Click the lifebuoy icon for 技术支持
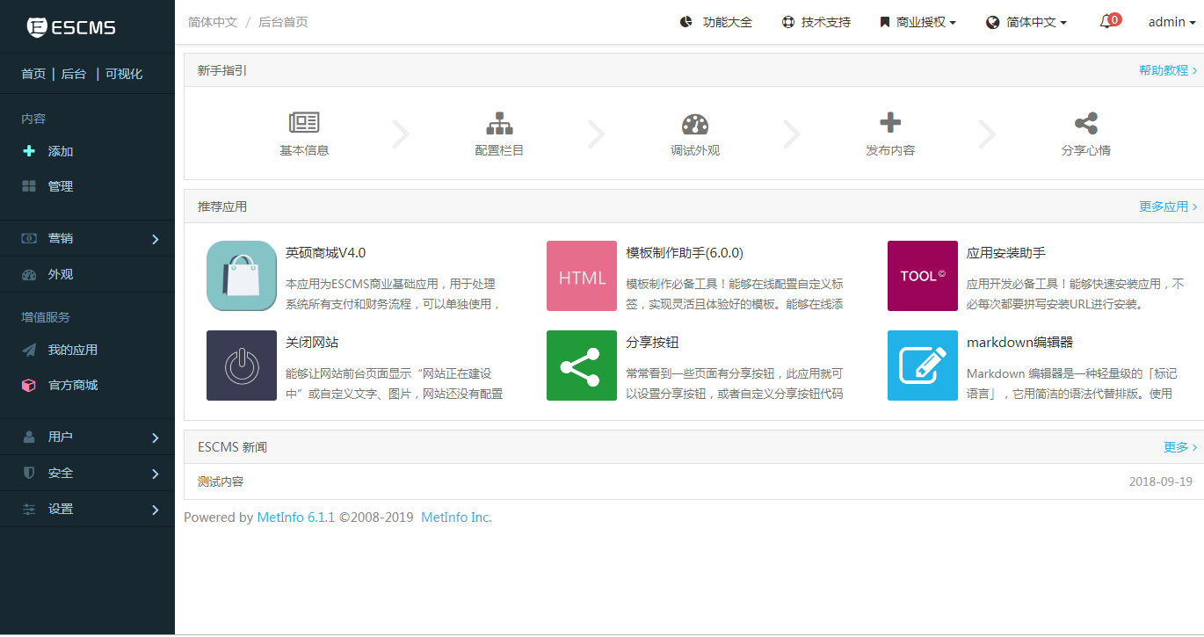This screenshot has width=1204, height=637. click(788, 22)
